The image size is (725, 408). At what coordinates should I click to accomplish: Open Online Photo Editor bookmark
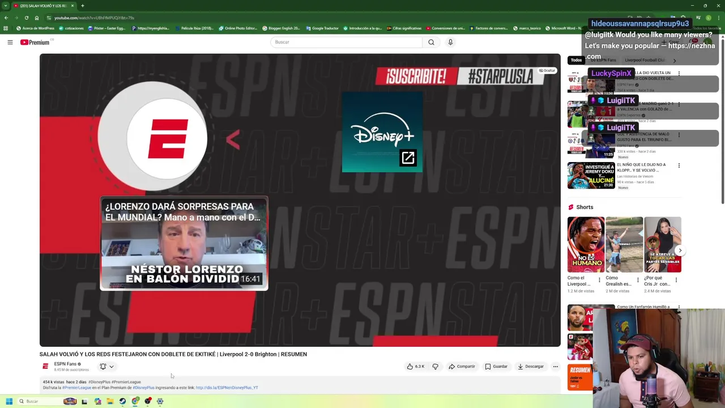coord(237,28)
